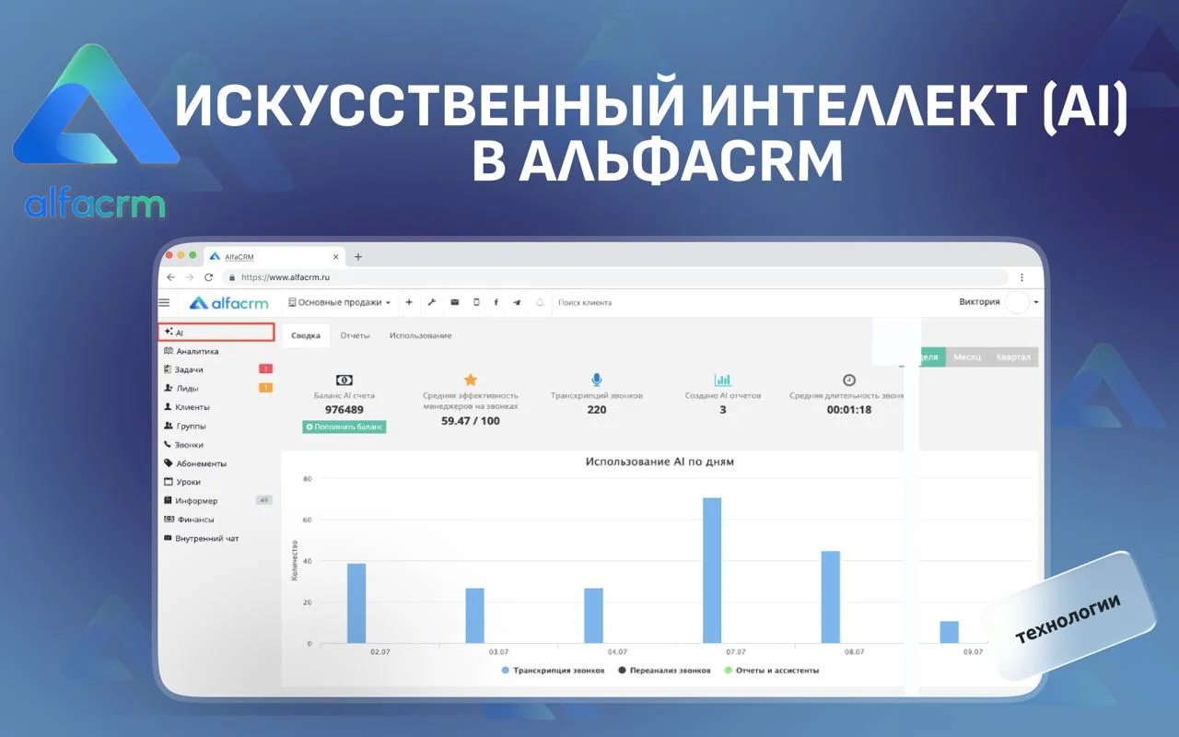
Task: Click the bar chart icon for AI отчетов
Action: click(722, 380)
